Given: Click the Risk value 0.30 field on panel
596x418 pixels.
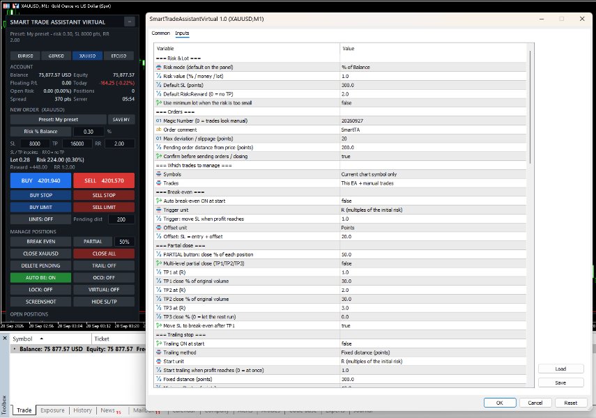Looking at the screenshot, I should pos(89,132).
